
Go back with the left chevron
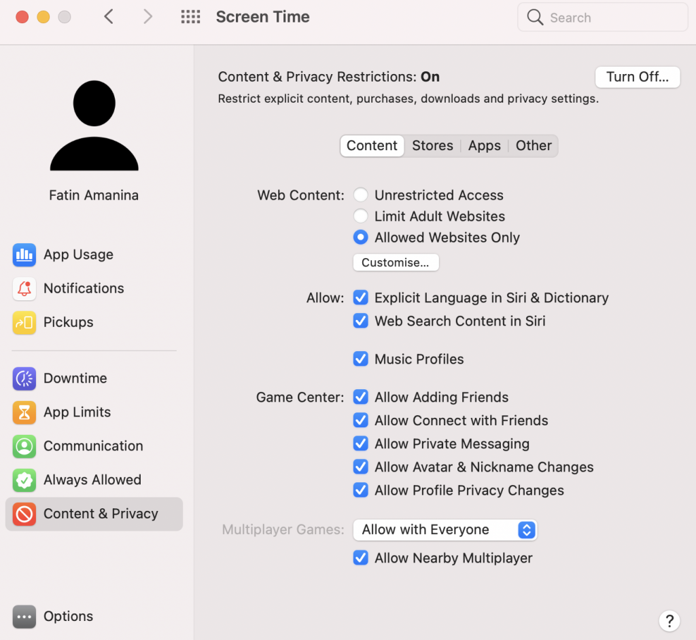(109, 17)
